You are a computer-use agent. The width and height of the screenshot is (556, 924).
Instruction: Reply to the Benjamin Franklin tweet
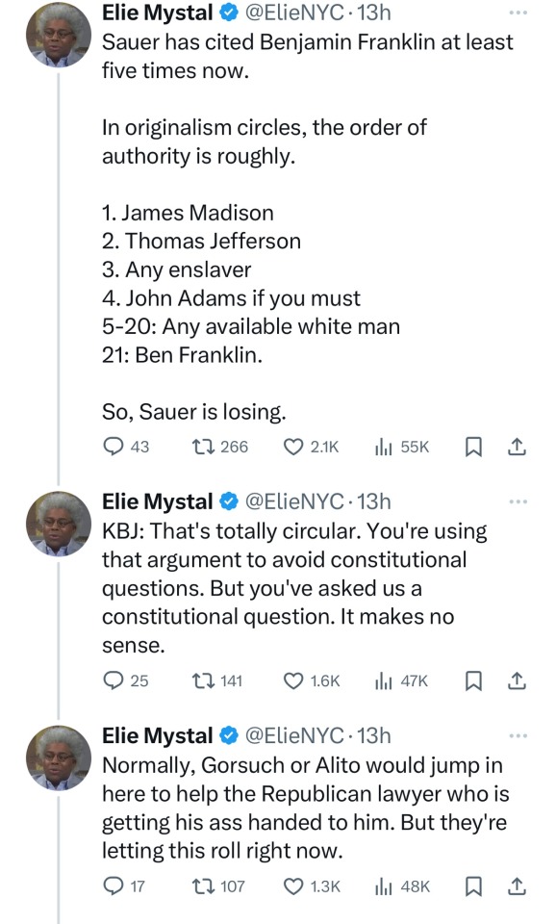125,448
